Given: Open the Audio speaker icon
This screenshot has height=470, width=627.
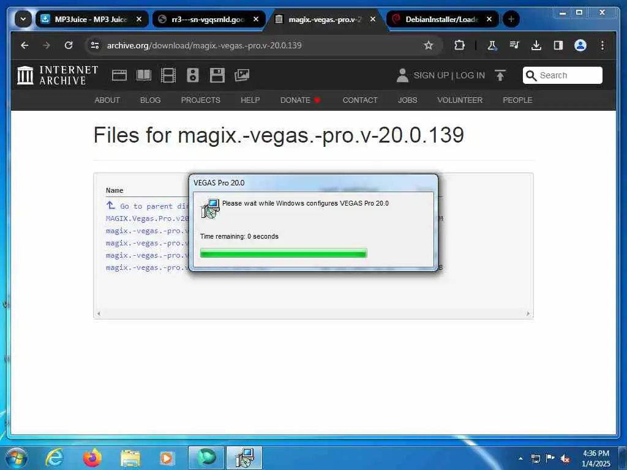Looking at the screenshot, I should coord(193,75).
